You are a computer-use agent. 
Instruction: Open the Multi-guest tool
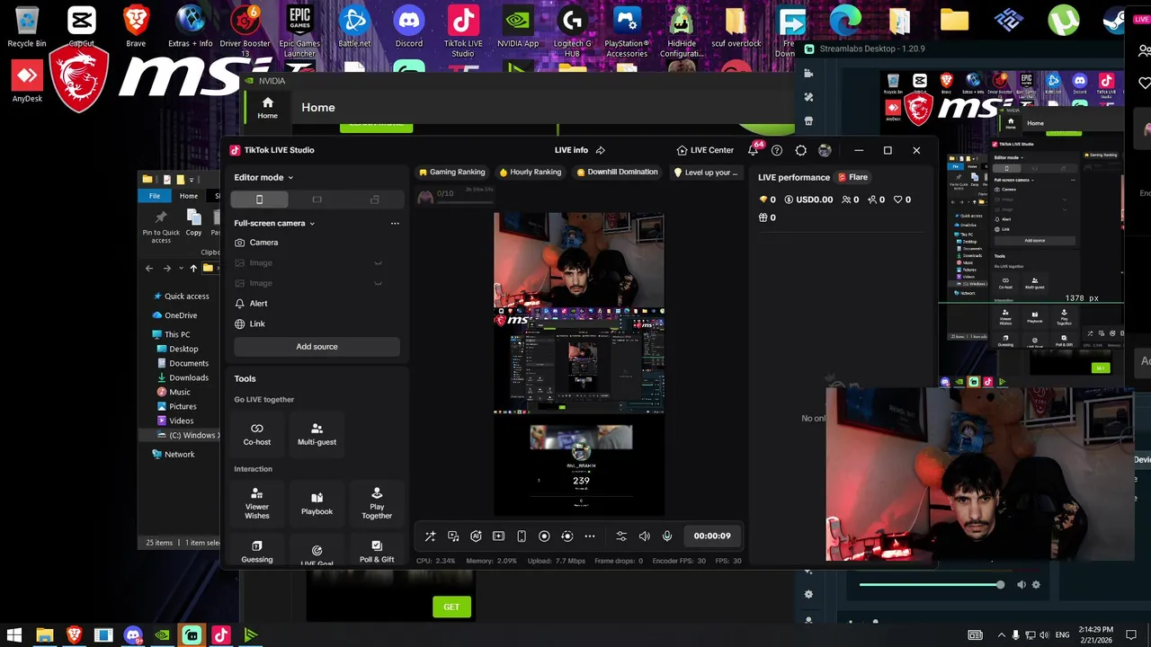317,434
